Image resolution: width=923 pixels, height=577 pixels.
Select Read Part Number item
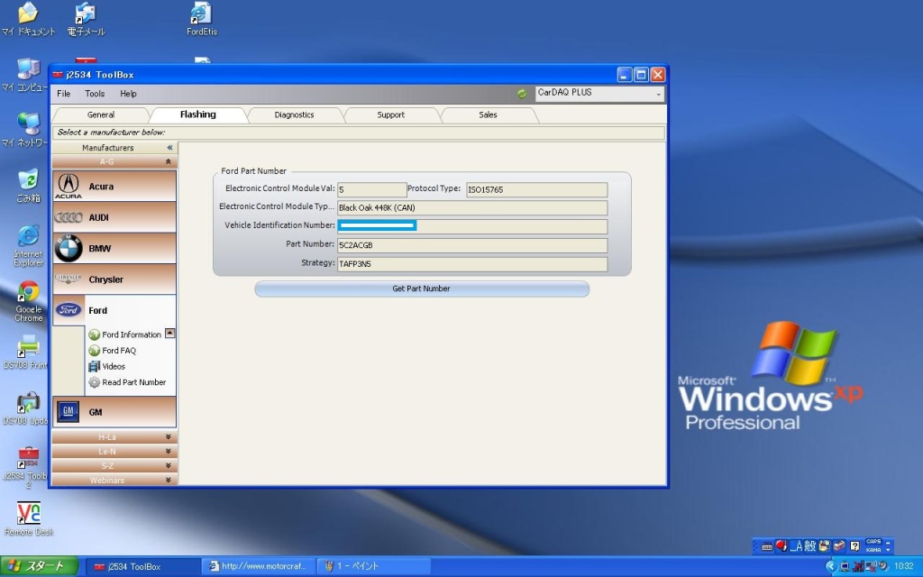127,382
